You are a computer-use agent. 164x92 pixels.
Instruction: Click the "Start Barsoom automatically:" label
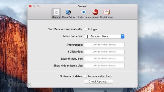pos(65,29)
